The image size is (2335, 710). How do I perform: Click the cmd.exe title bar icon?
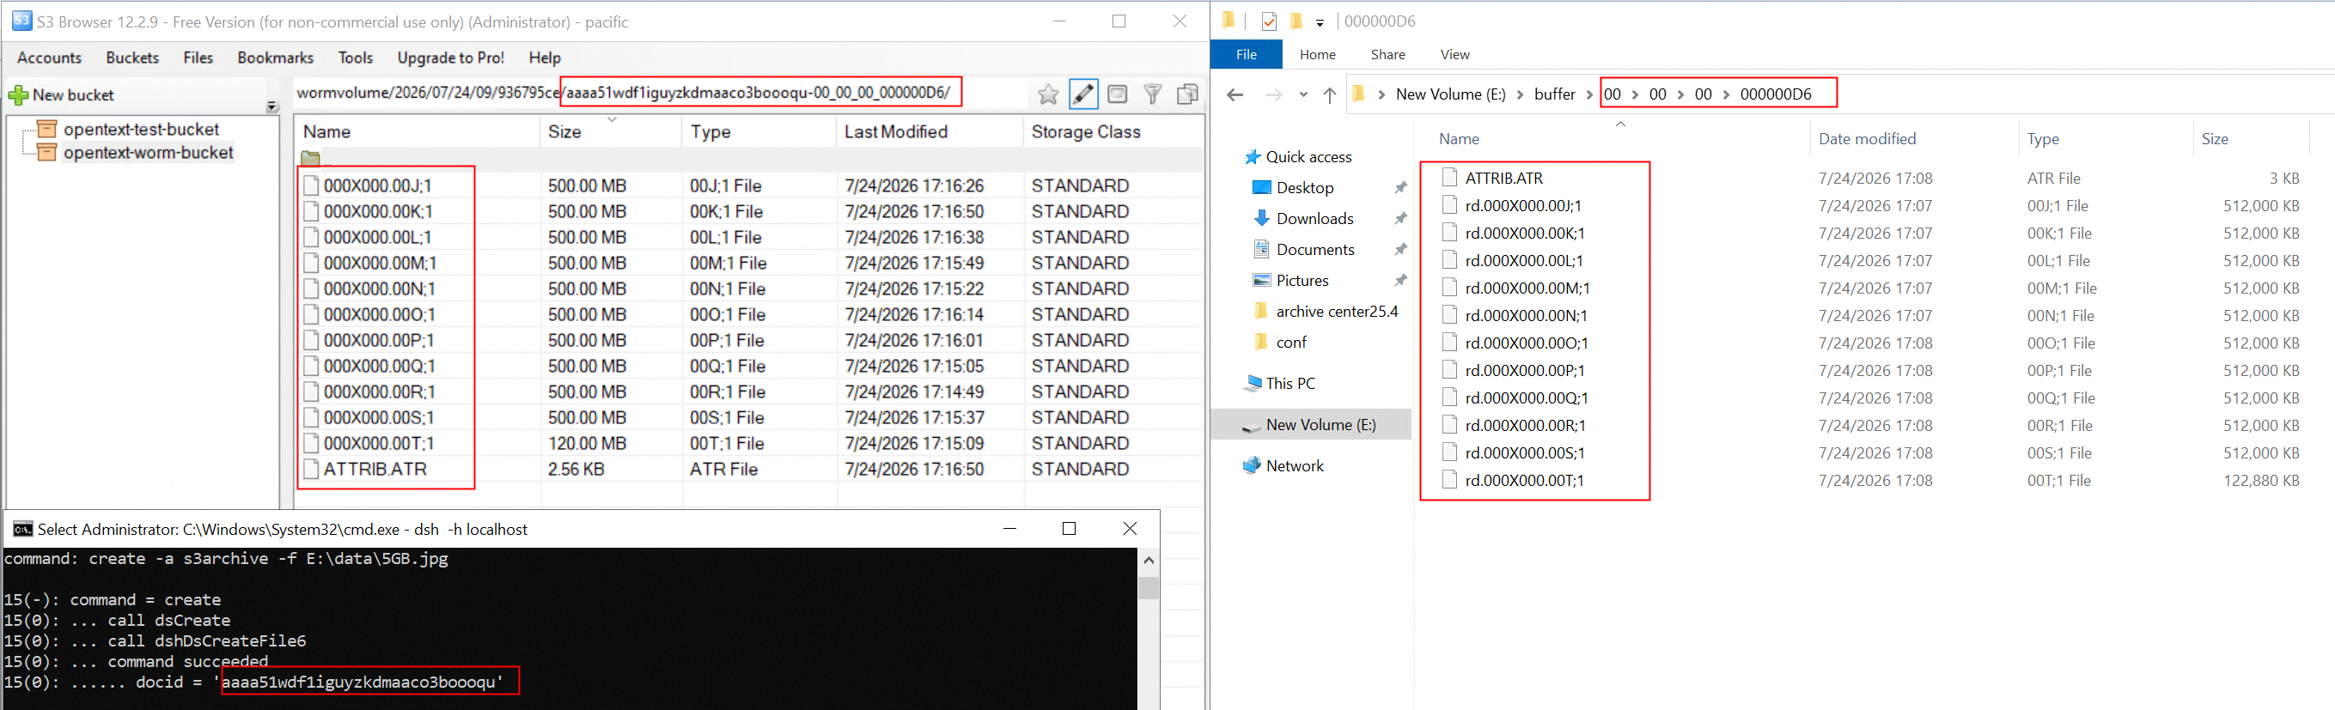(22, 530)
